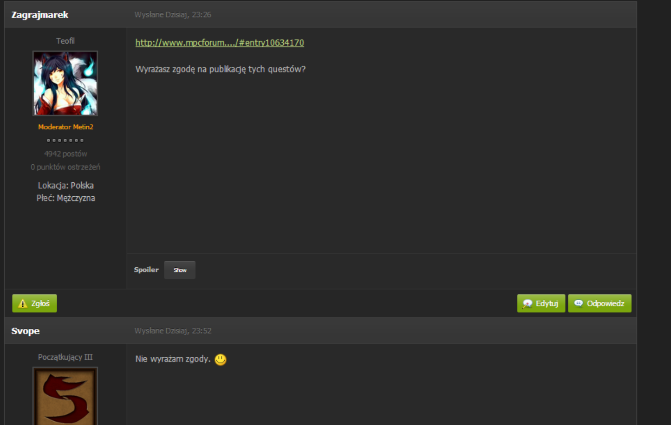Click the Lokacja: Polska text
The height and width of the screenshot is (425, 671).
point(65,186)
